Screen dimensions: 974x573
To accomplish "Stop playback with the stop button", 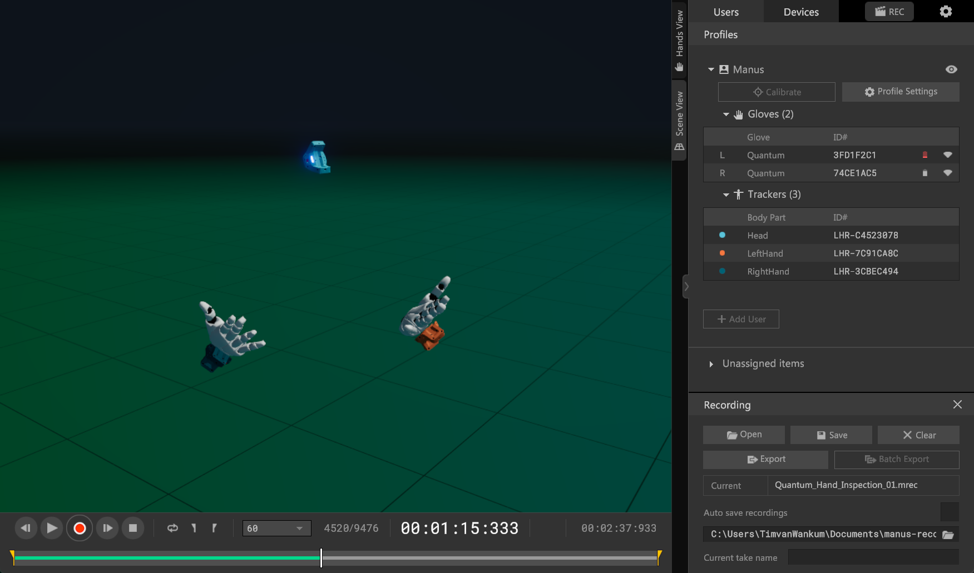I will click(133, 528).
